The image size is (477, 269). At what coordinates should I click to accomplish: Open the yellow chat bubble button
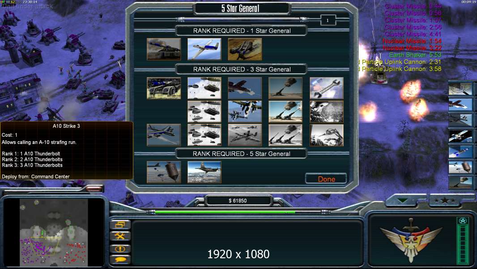click(120, 260)
